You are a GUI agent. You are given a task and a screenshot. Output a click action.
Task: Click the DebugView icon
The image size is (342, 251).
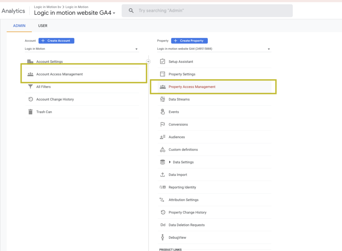[163, 237]
